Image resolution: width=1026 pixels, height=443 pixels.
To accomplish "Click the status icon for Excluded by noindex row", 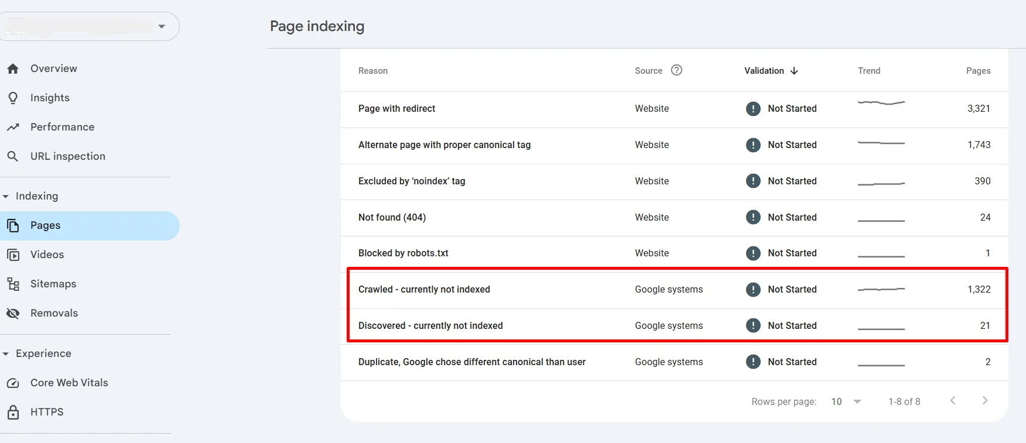I will [x=753, y=181].
